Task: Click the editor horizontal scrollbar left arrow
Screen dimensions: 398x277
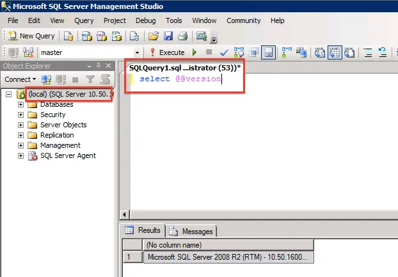Action: 124,214
